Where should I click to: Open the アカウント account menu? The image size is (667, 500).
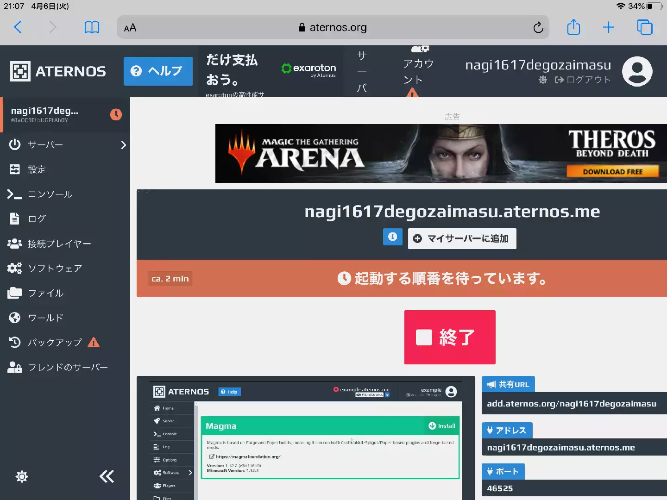(418, 71)
